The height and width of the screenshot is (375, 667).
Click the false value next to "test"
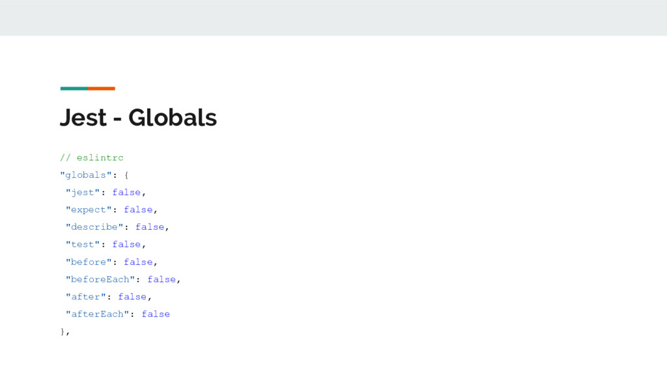coord(126,245)
